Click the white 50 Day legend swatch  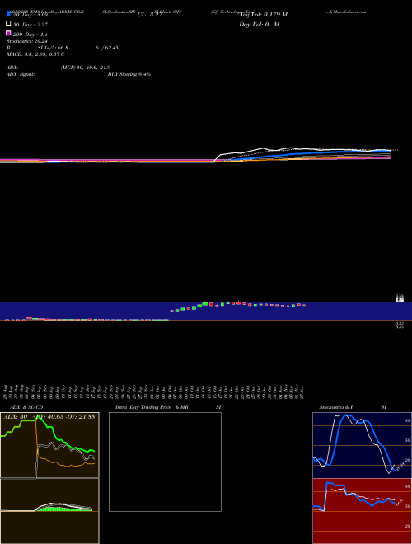pos(8,23)
